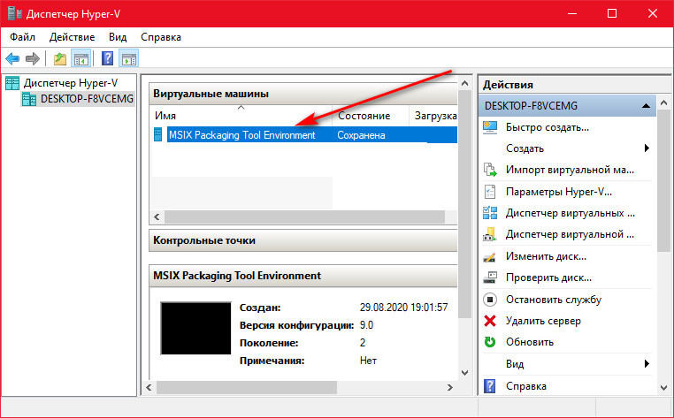Open Диспетчер виртуальных ... action
Viewport: 674px width, 418px height.
[x=570, y=213]
